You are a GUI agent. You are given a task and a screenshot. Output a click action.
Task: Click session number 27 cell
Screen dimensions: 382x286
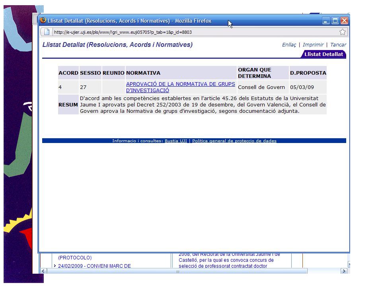tap(90, 87)
